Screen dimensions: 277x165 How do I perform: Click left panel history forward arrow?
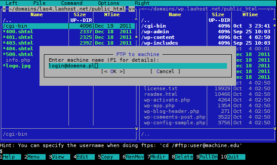coord(133,9)
